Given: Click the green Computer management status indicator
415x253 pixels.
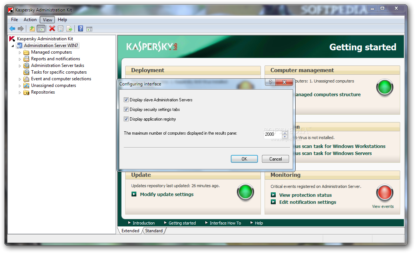Looking at the screenshot, I should (385, 87).
